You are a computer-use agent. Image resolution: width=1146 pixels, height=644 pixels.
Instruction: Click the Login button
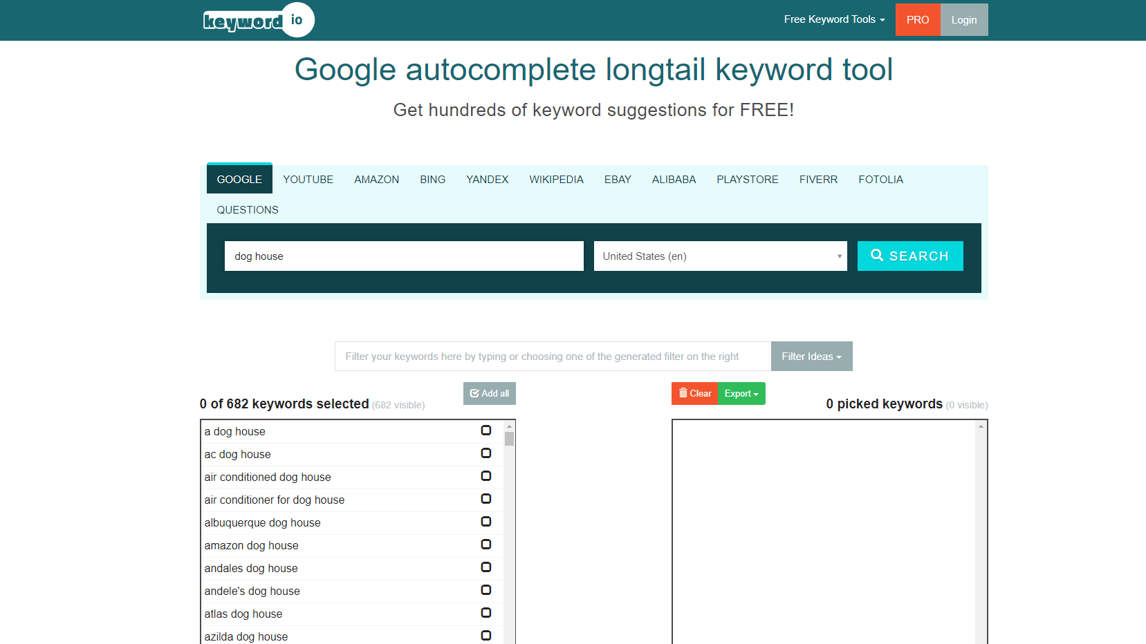pyautogui.click(x=964, y=19)
